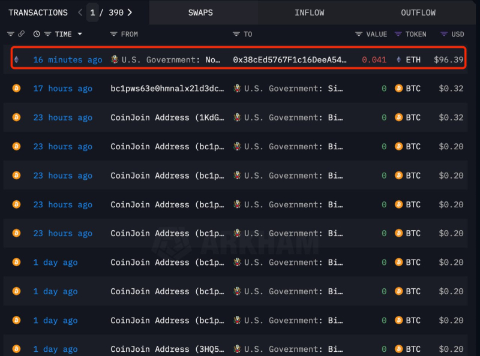Open address 0x38cEd5767F1c16DeeA54
This screenshot has height=356, width=480.
(290, 60)
